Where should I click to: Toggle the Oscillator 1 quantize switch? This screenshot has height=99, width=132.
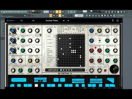point(18,29)
